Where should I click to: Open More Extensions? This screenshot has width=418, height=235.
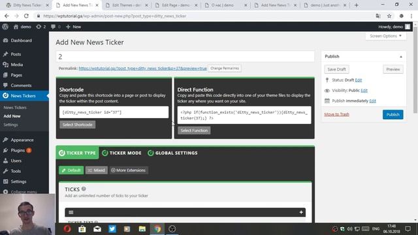(x=128, y=170)
